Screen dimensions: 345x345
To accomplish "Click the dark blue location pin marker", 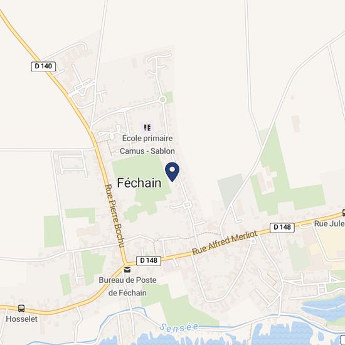I will [172, 172].
